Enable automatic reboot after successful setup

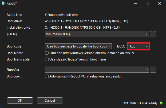(x=47, y=76)
